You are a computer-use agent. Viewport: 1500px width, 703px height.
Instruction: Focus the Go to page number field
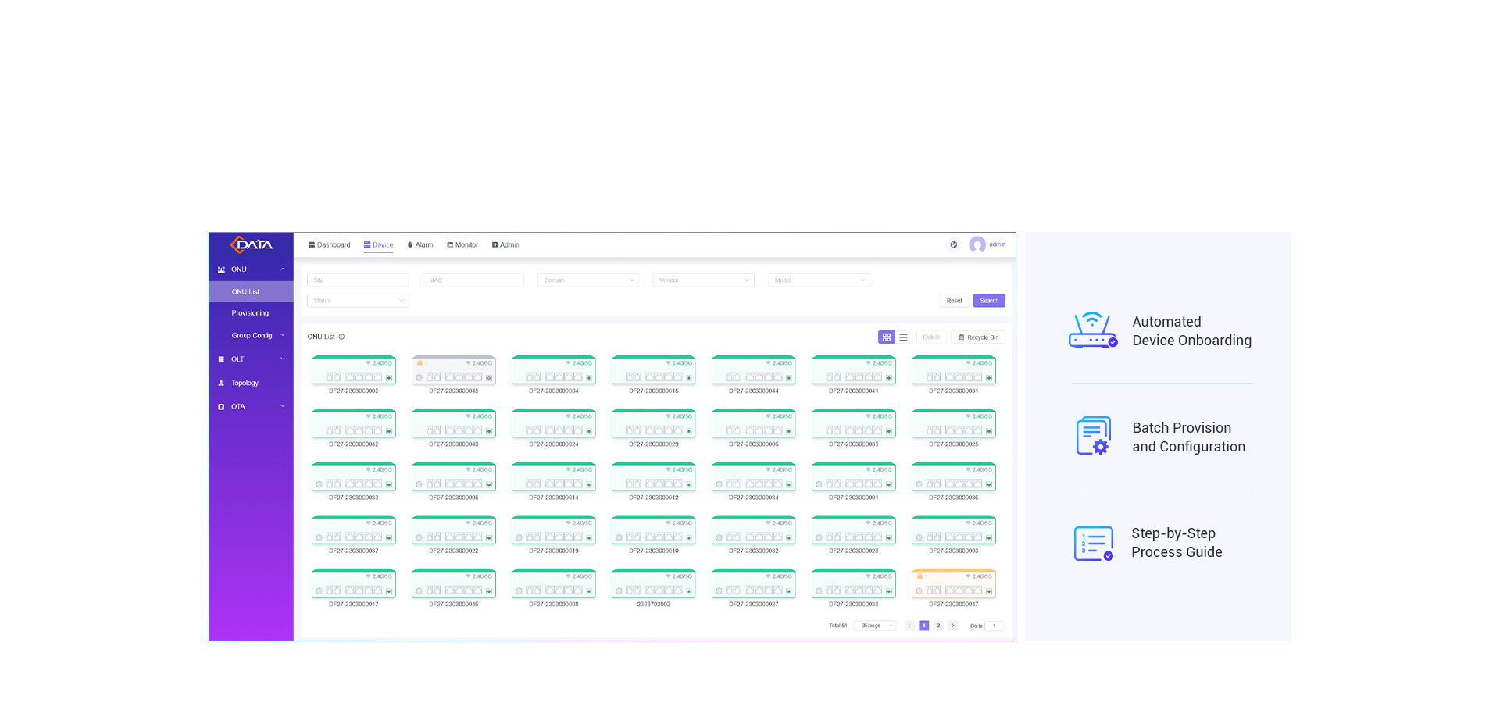[995, 626]
